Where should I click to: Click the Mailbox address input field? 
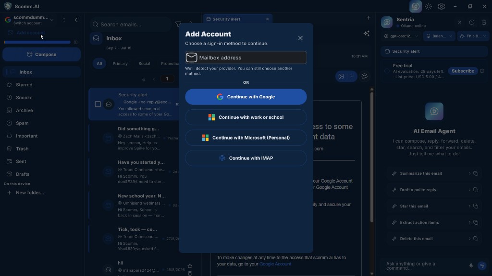point(246,57)
